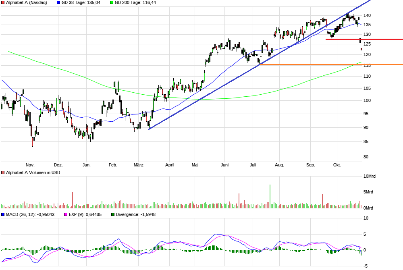Click the 'Dez.' month axis label
The image size is (403, 270).
(x=58, y=165)
